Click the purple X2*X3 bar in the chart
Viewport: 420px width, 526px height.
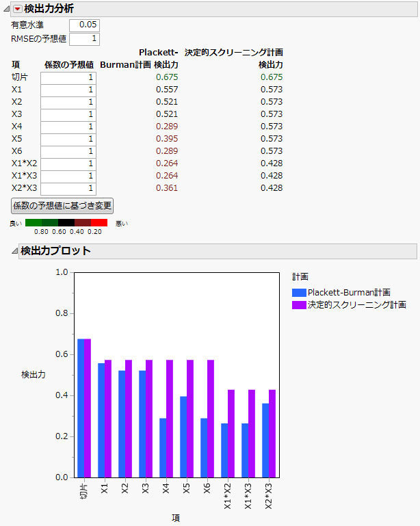click(272, 434)
